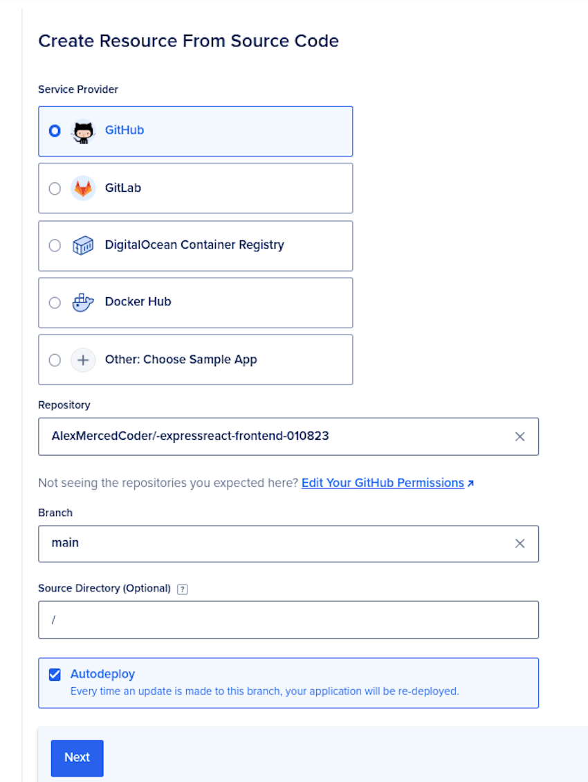Open the Branch selection field showing main
The image size is (588, 782).
tap(277, 543)
